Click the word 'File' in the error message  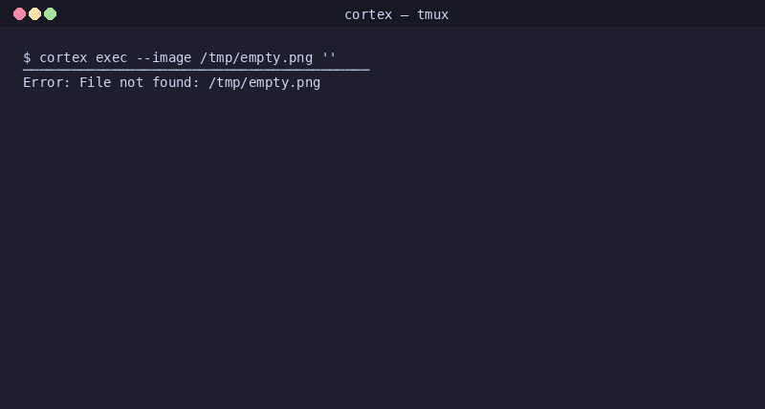click(x=96, y=82)
